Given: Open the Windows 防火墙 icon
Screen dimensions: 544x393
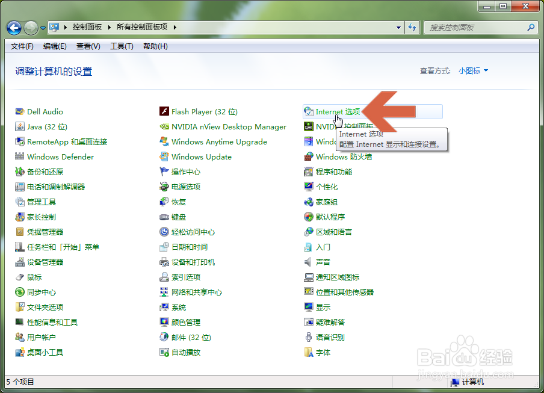Looking at the screenshot, I should 309,157.
